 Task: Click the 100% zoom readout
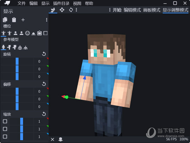point(184,139)
